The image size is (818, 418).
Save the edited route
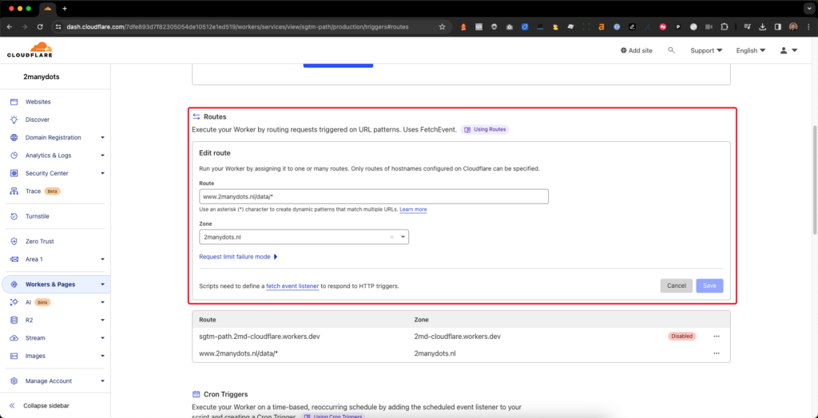click(709, 286)
